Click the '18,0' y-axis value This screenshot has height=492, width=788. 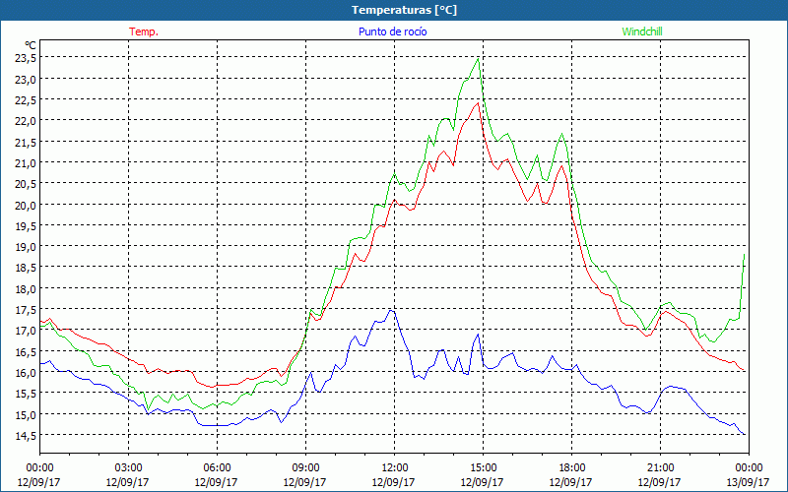click(26, 288)
